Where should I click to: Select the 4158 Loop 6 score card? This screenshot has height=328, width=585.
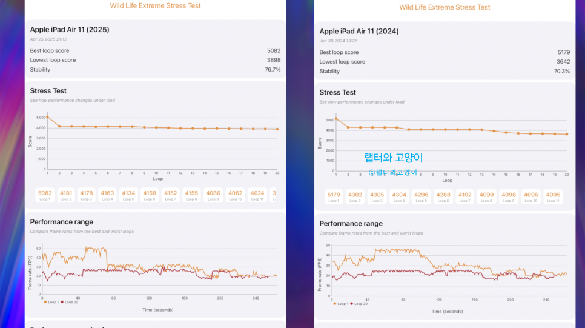tap(150, 195)
